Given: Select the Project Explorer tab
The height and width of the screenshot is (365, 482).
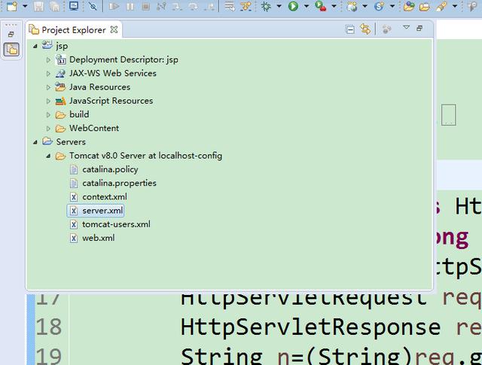Looking at the screenshot, I should 74,30.
